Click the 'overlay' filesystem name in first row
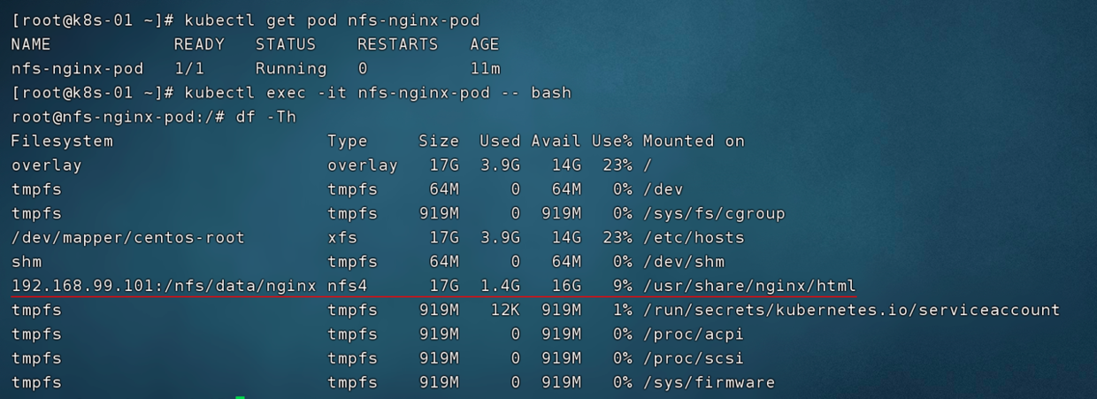The width and height of the screenshot is (1097, 399). point(46,165)
